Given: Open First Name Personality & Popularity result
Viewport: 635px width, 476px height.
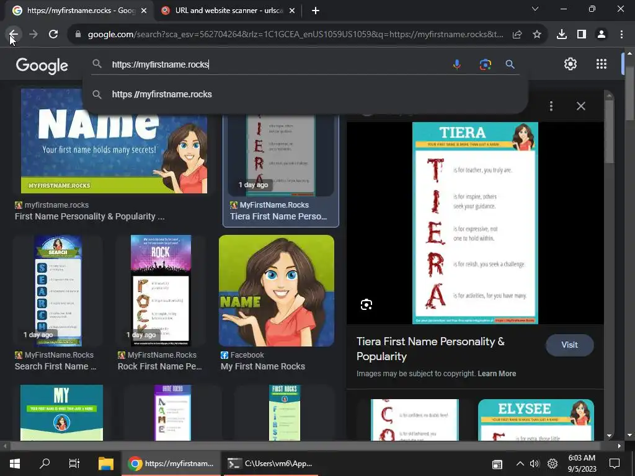Looking at the screenshot, I should [x=89, y=216].
